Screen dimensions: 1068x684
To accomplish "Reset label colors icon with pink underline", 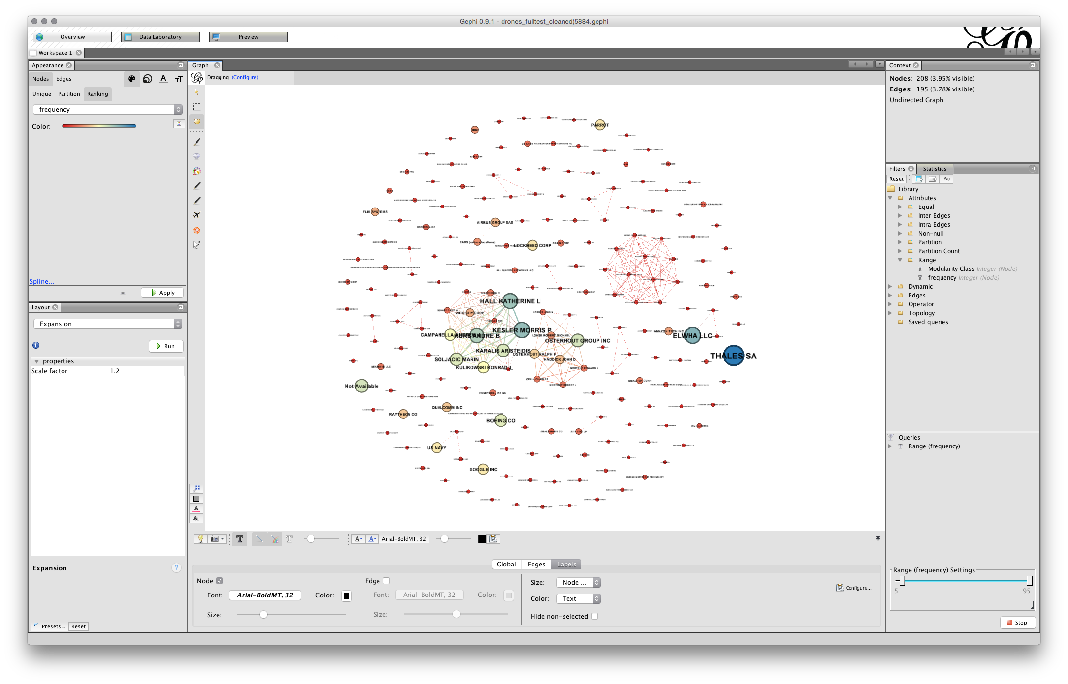I will coord(196,508).
